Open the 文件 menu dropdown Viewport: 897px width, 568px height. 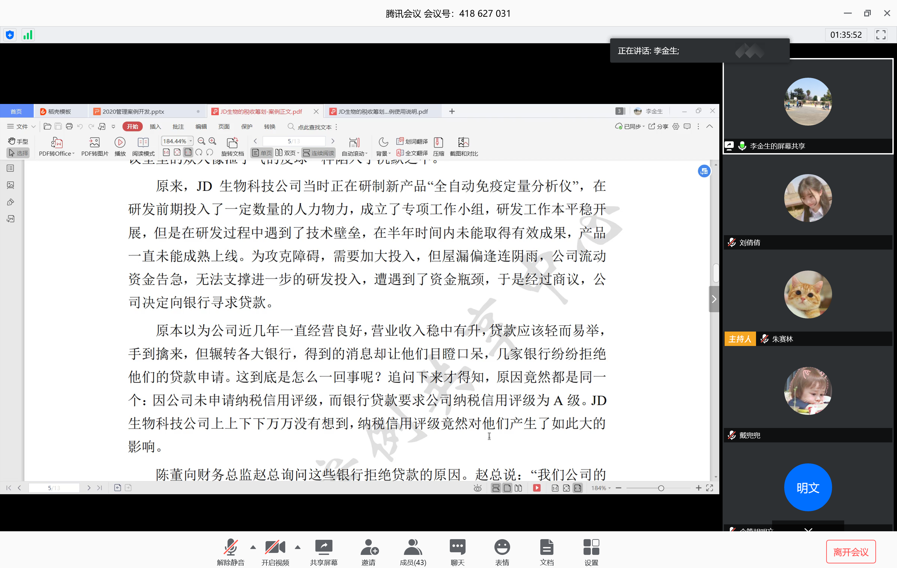click(21, 127)
